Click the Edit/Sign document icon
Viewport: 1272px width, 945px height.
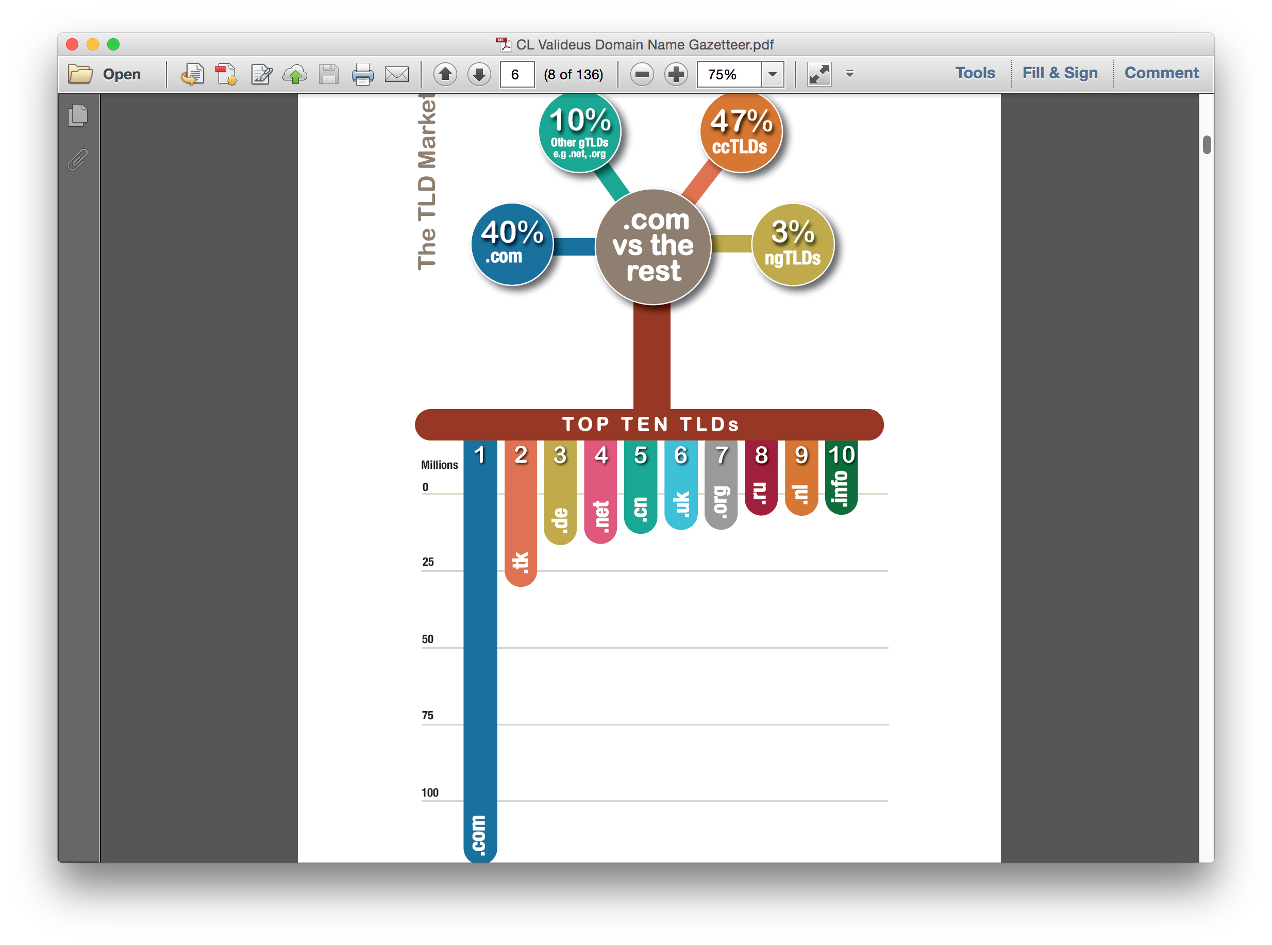click(261, 74)
